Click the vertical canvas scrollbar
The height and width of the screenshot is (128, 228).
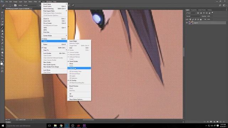click(184, 52)
